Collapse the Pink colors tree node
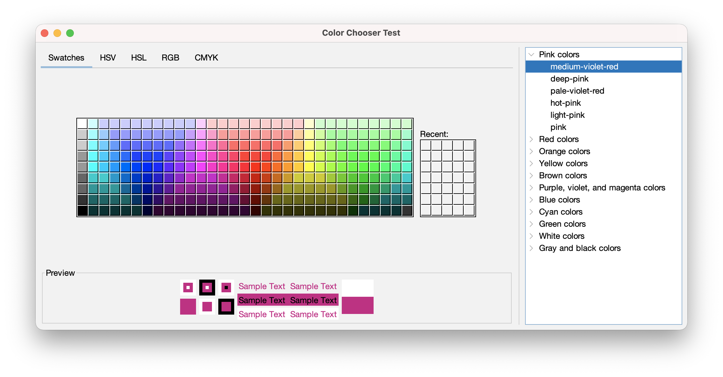The height and width of the screenshot is (377, 723). point(531,54)
